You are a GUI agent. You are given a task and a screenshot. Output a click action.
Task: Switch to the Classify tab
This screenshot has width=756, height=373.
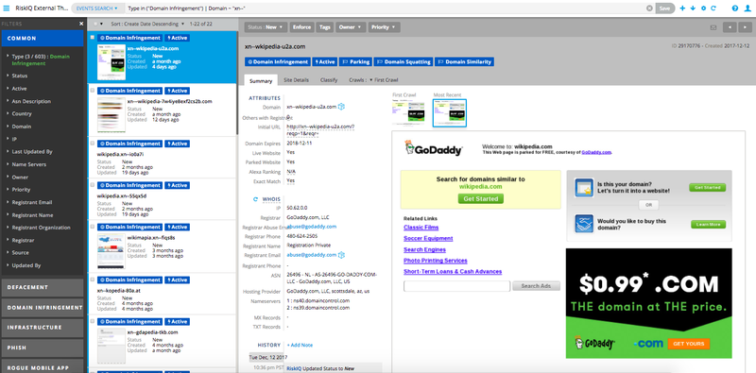[329, 80]
